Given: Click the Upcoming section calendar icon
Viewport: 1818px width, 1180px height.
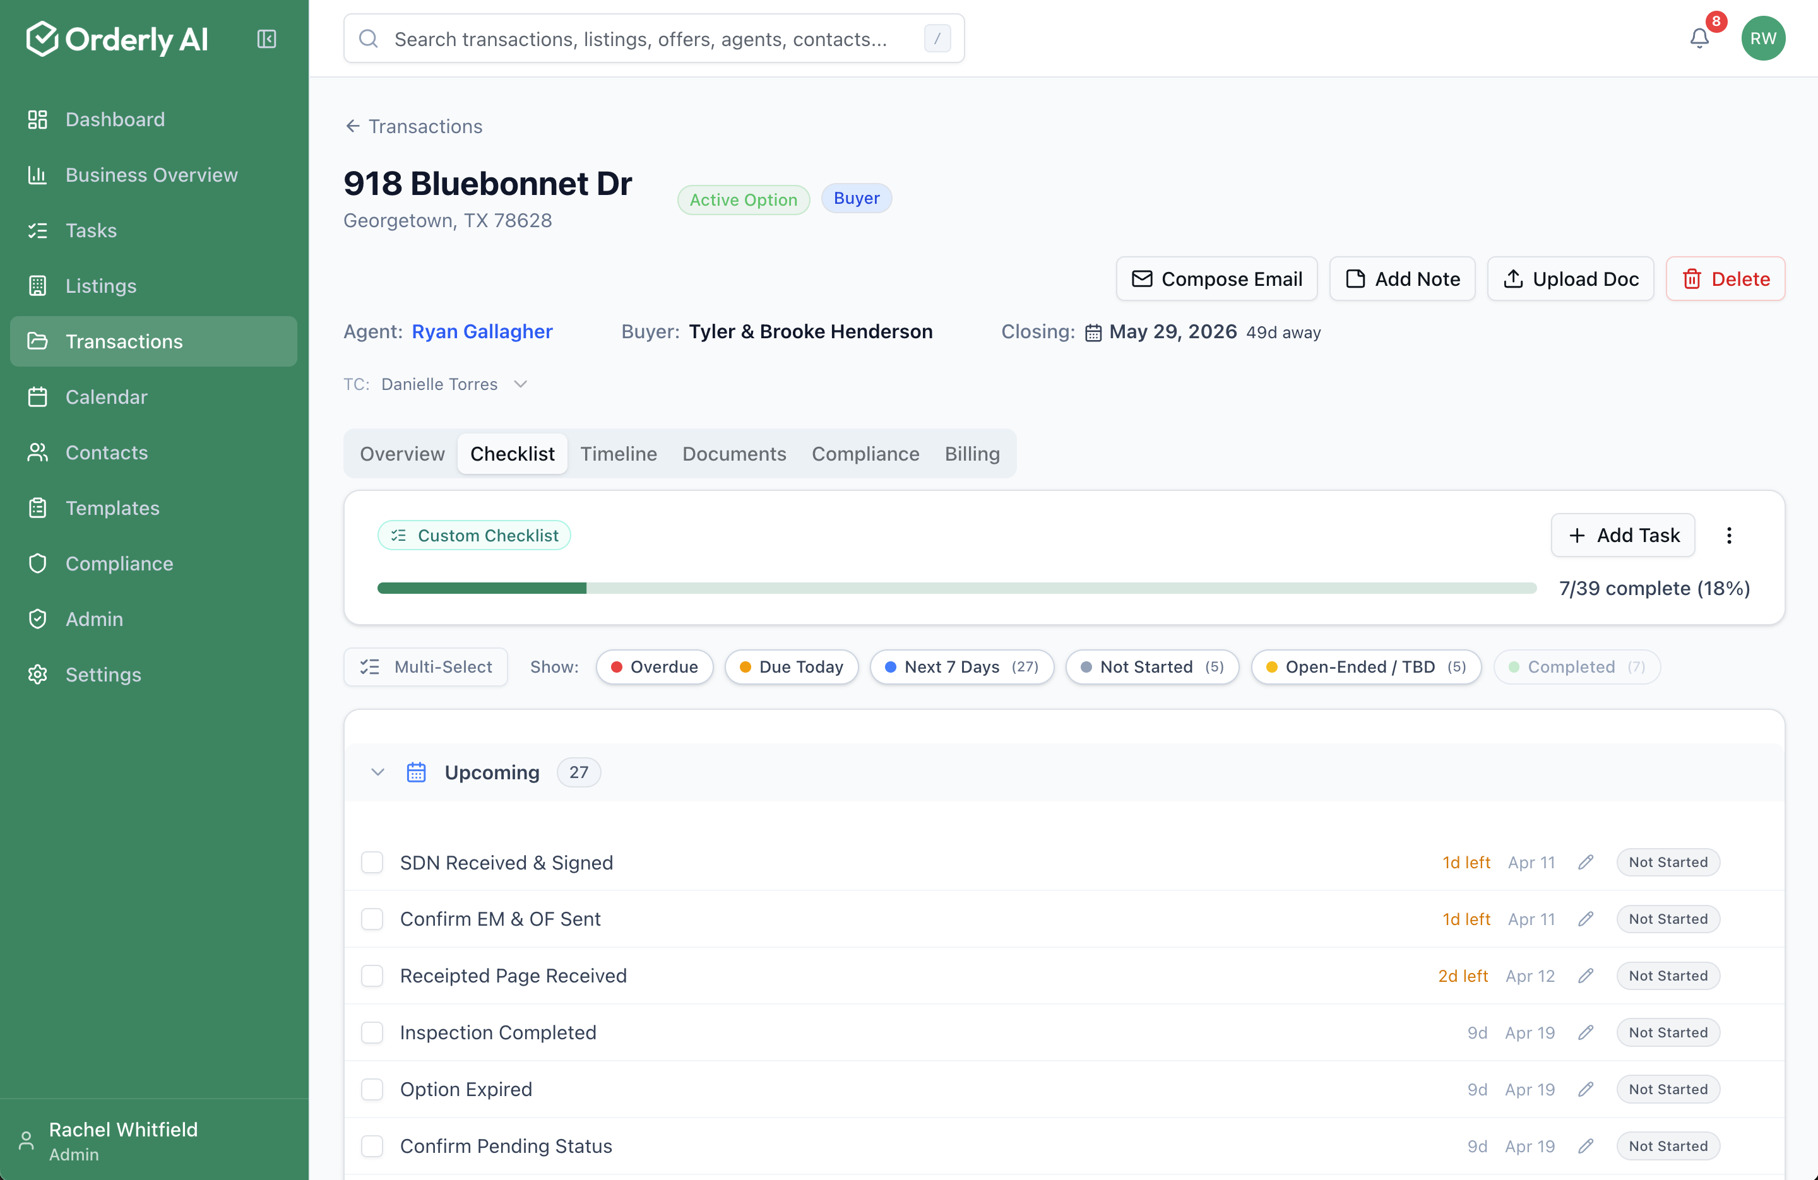Looking at the screenshot, I should click(416, 772).
